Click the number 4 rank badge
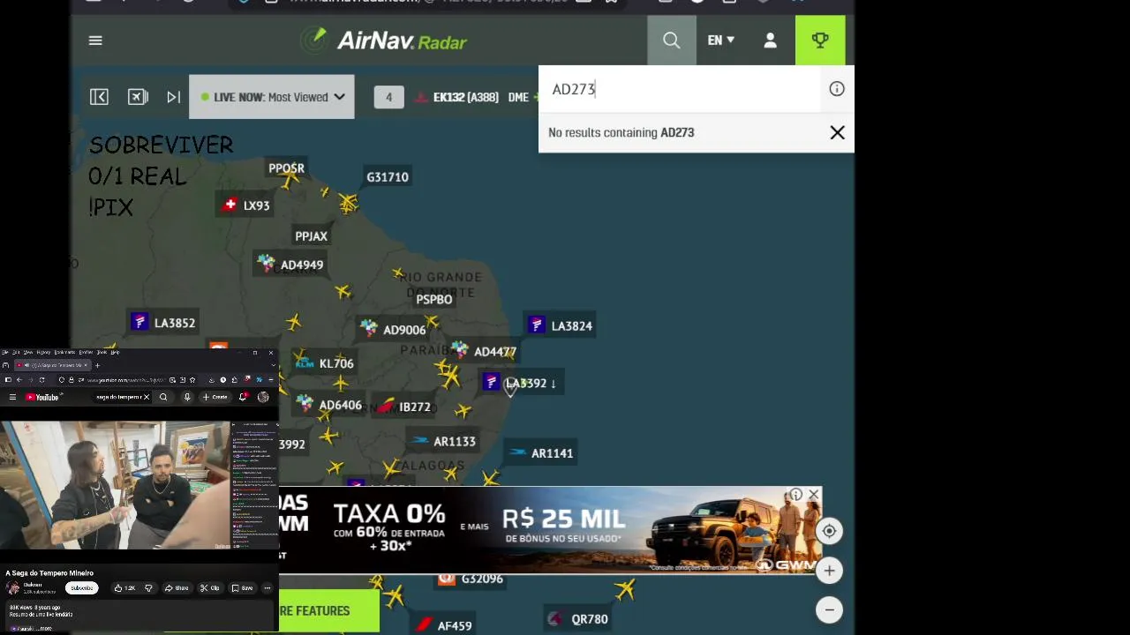1130x635 pixels. [388, 97]
